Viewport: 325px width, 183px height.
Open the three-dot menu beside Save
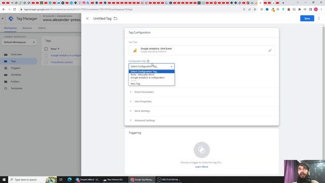pyautogui.click(x=319, y=18)
